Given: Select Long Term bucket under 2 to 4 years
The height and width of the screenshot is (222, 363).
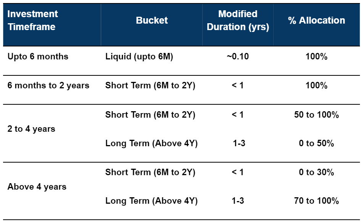Looking at the screenshot, I should [x=151, y=144].
